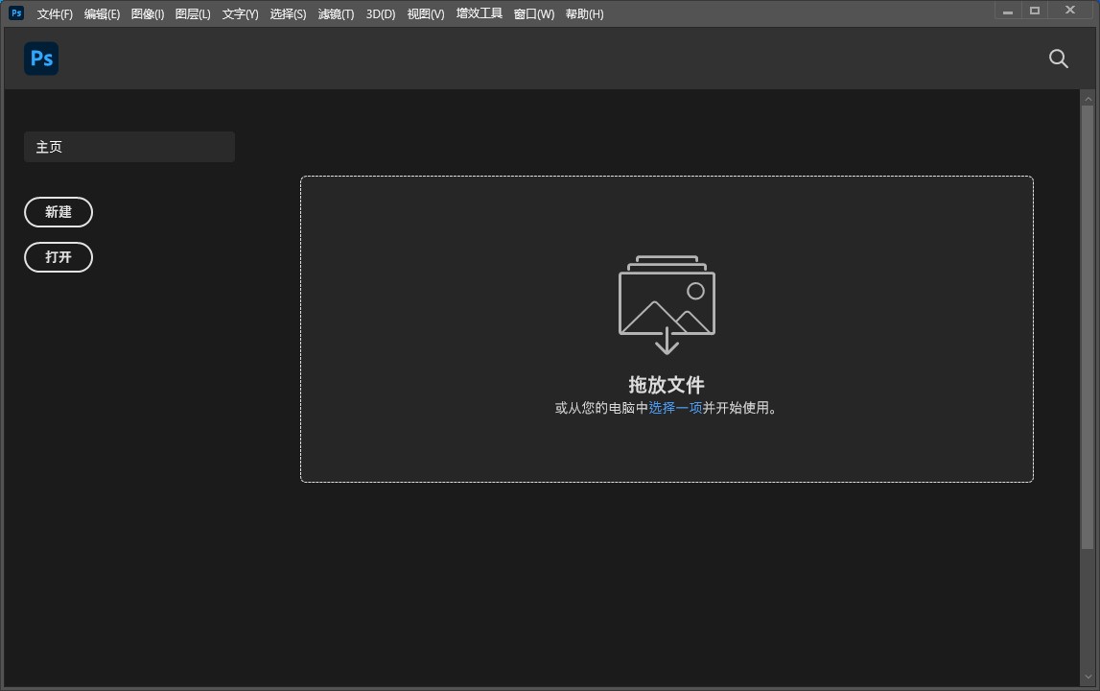Select the 主页 tab in sidebar
1100x691 pixels.
tap(129, 147)
